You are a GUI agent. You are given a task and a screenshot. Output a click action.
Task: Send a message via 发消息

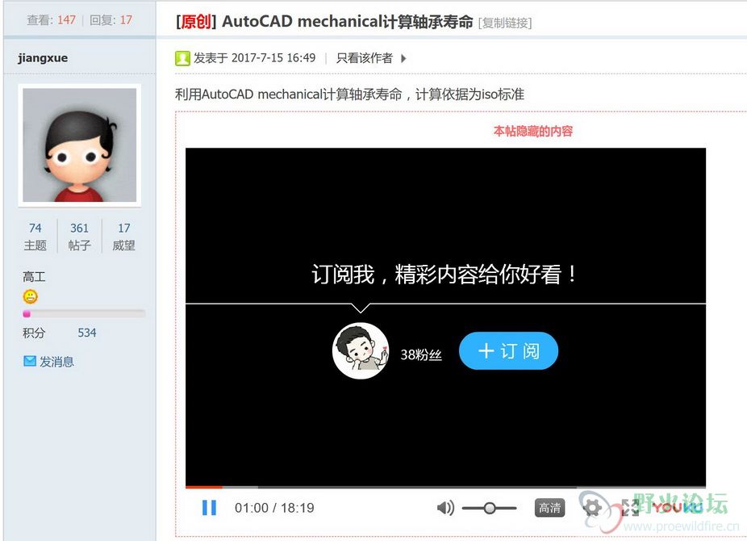tap(56, 362)
